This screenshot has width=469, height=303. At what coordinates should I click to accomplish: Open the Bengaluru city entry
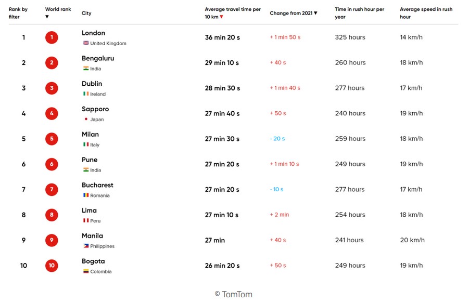click(98, 58)
